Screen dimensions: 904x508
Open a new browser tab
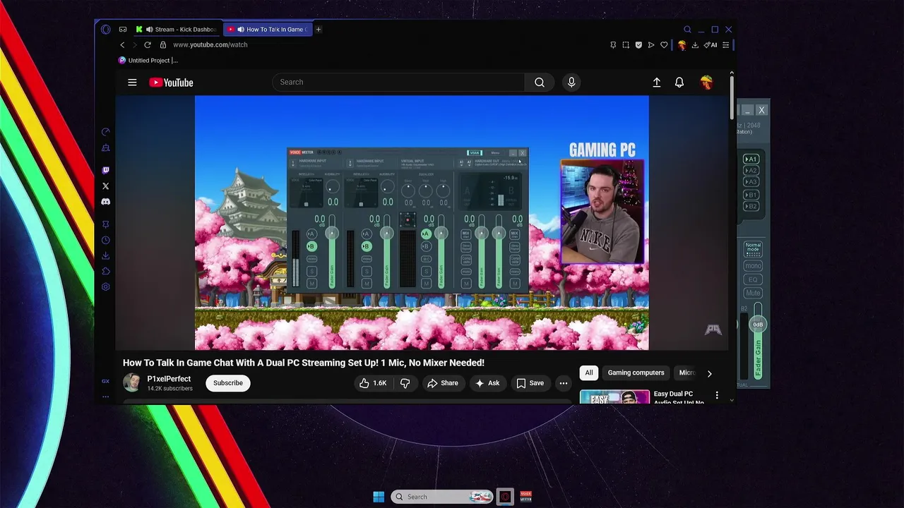click(x=319, y=30)
